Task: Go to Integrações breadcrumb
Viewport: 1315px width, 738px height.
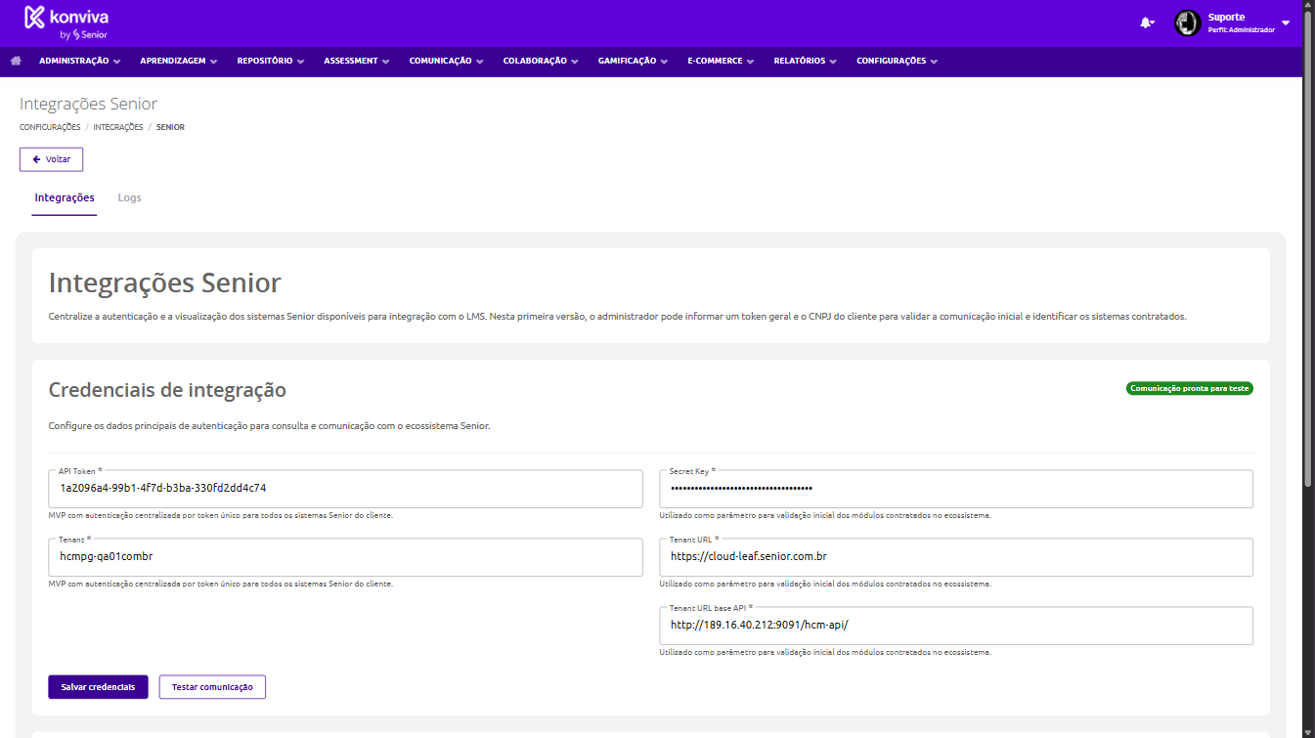Action: coord(118,127)
